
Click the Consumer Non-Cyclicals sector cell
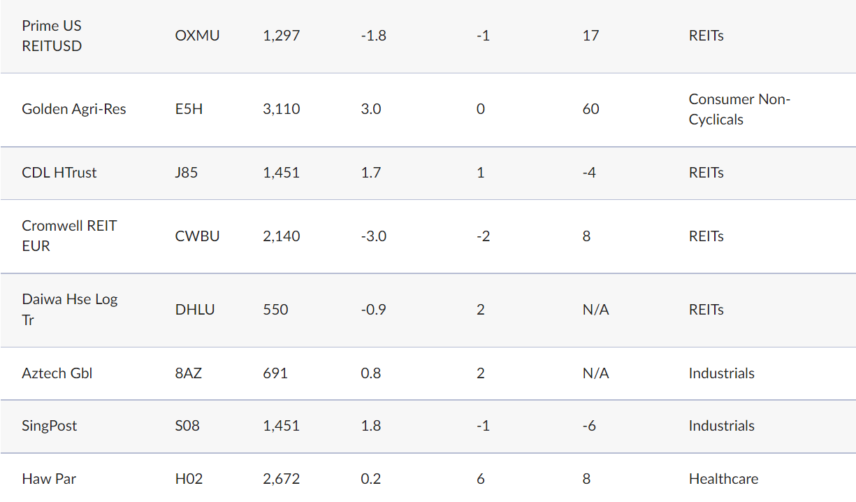pos(739,109)
